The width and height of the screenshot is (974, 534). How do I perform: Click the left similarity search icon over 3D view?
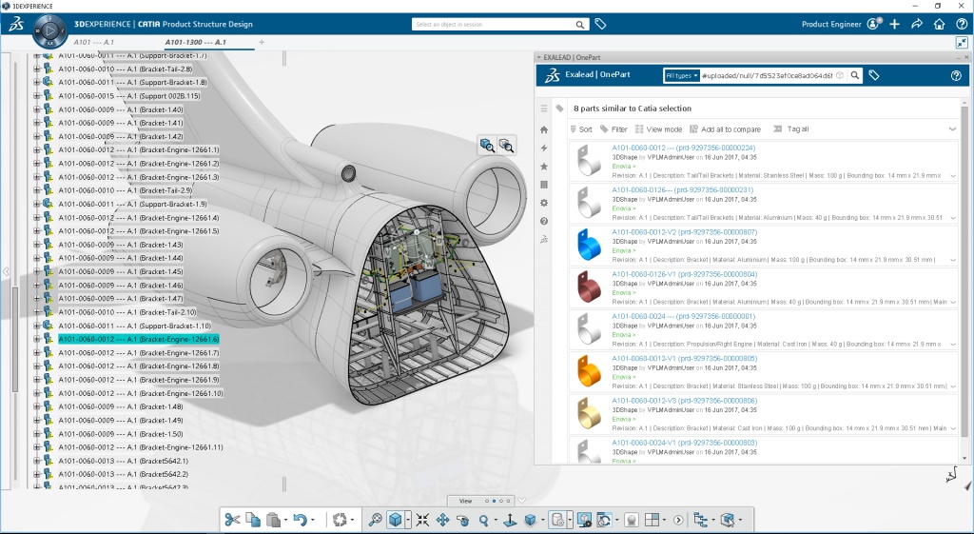click(487, 146)
